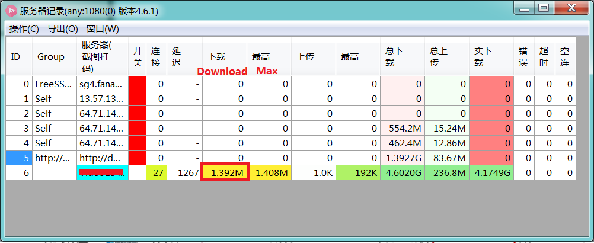Maximize the 服务器记录 window

click(x=544, y=8)
